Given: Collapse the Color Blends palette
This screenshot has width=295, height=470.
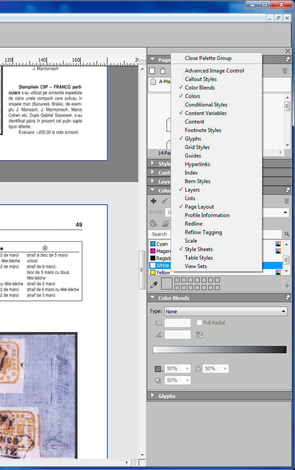Looking at the screenshot, I should tap(153, 298).
